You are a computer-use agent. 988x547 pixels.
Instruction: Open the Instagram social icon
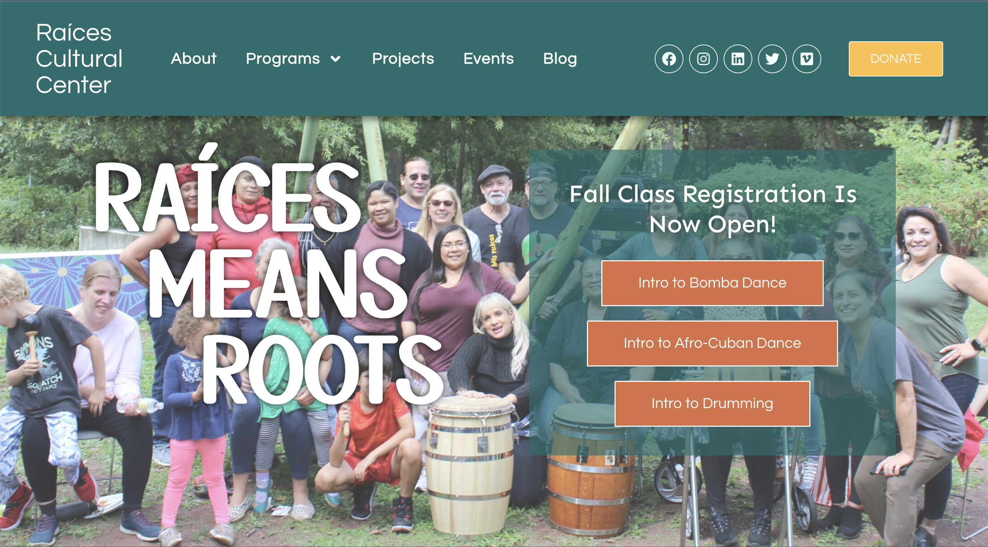(704, 59)
